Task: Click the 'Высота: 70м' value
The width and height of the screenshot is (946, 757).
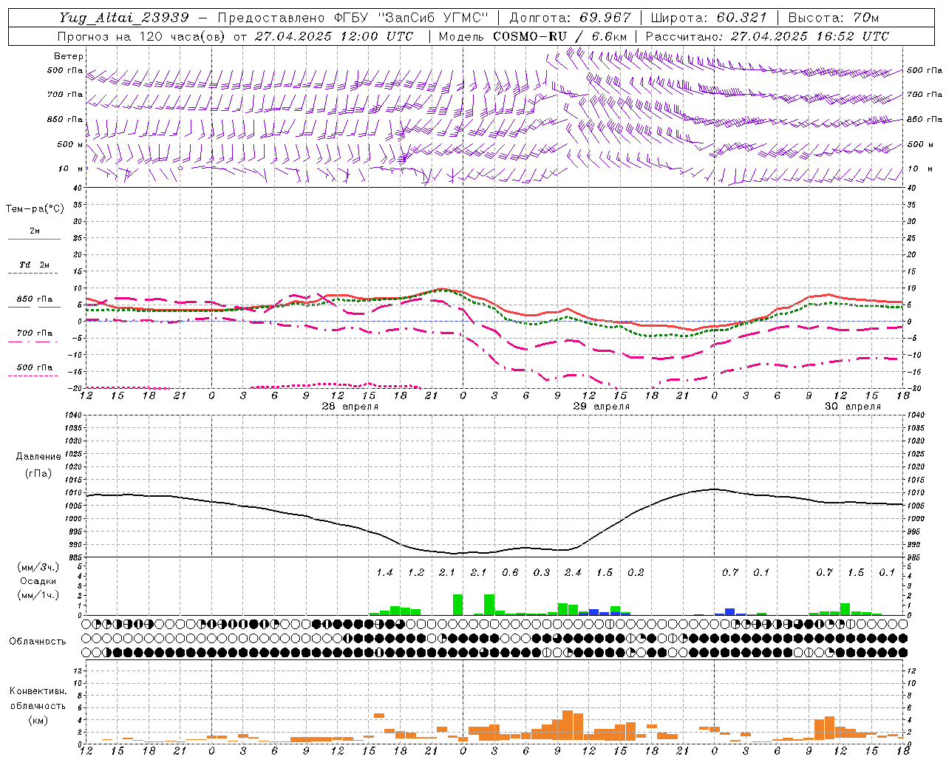Action: tap(834, 18)
